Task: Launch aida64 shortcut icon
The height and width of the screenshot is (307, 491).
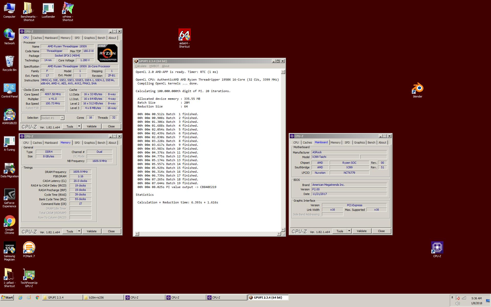Action: tap(184, 38)
